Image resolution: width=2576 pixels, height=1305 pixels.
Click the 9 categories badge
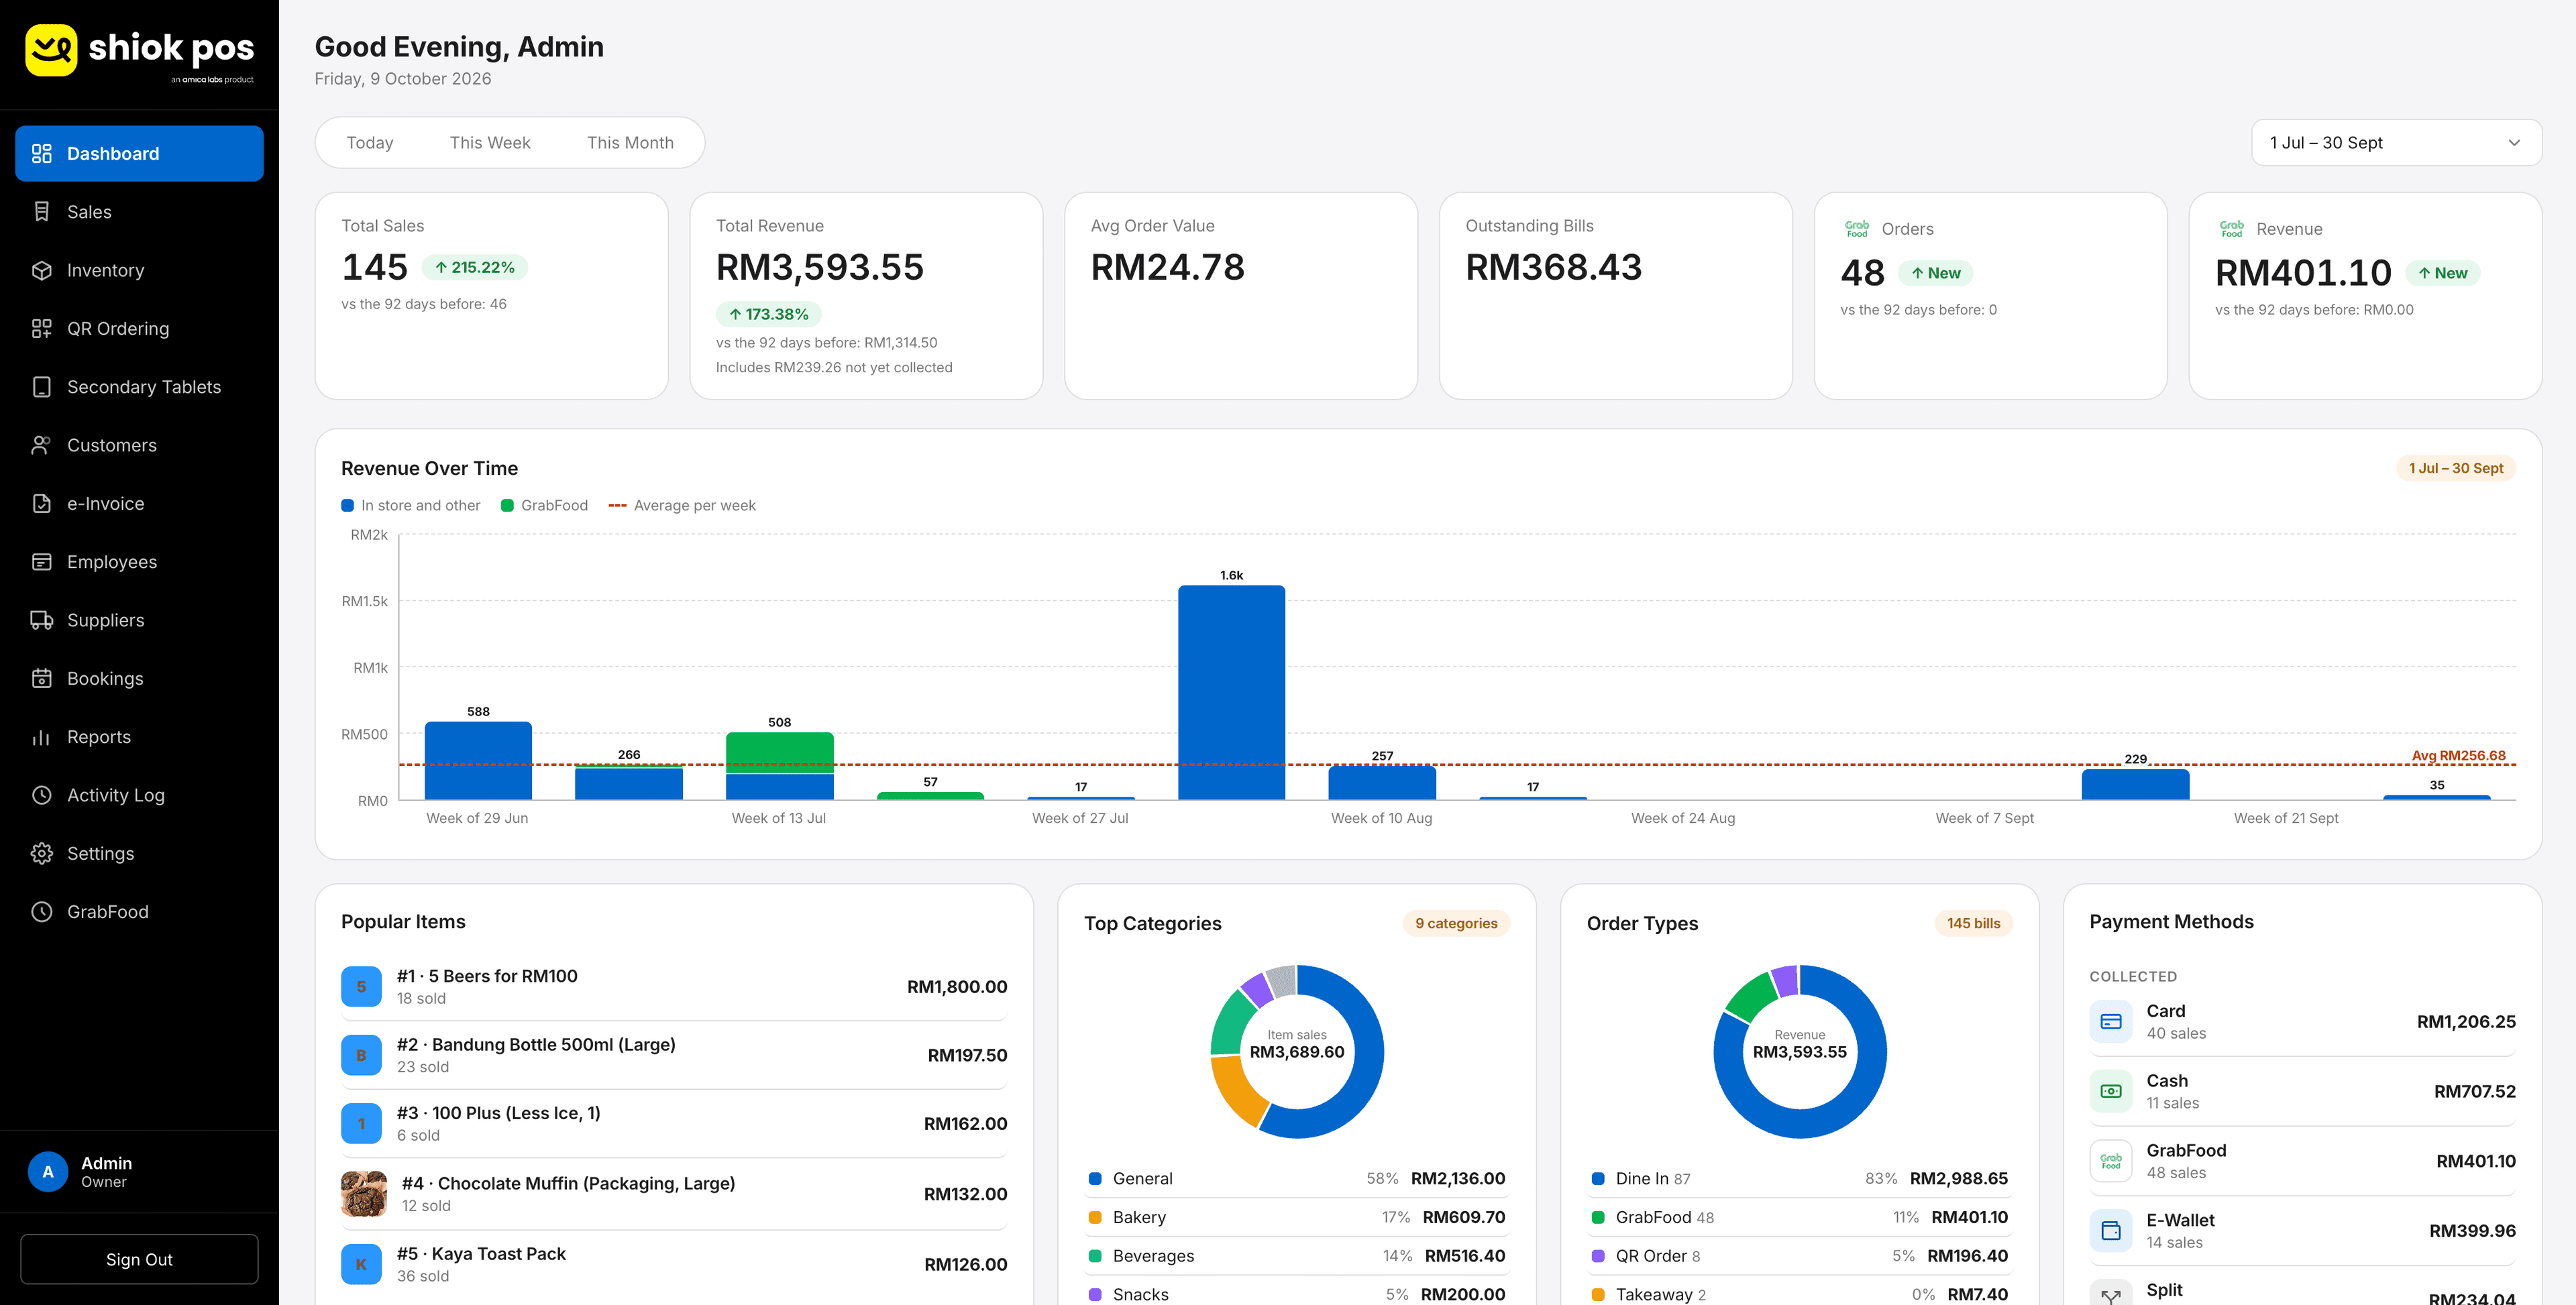[x=1456, y=923]
